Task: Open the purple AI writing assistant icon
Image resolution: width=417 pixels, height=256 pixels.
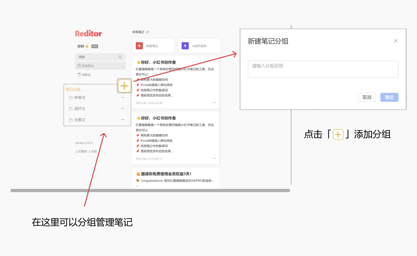Action: click(x=185, y=46)
